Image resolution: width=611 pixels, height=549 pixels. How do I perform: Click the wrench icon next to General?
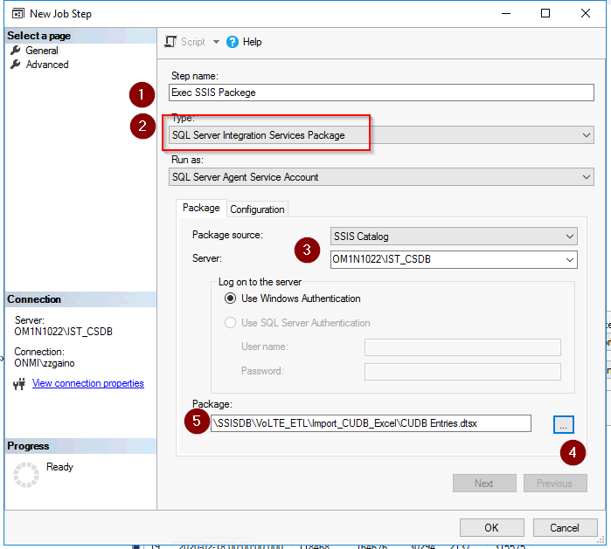coord(16,51)
